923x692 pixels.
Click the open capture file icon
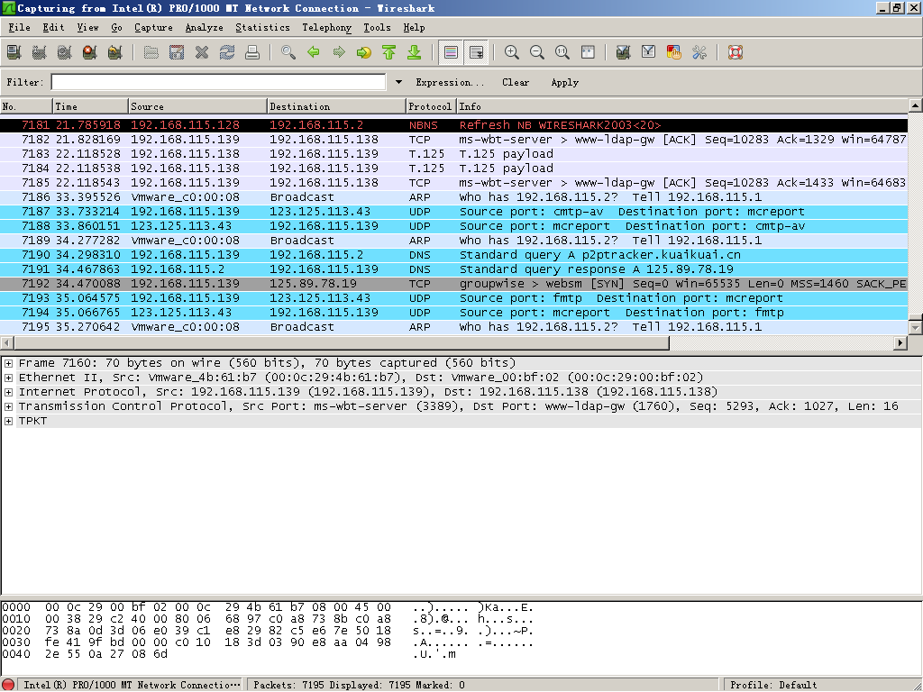pos(151,52)
